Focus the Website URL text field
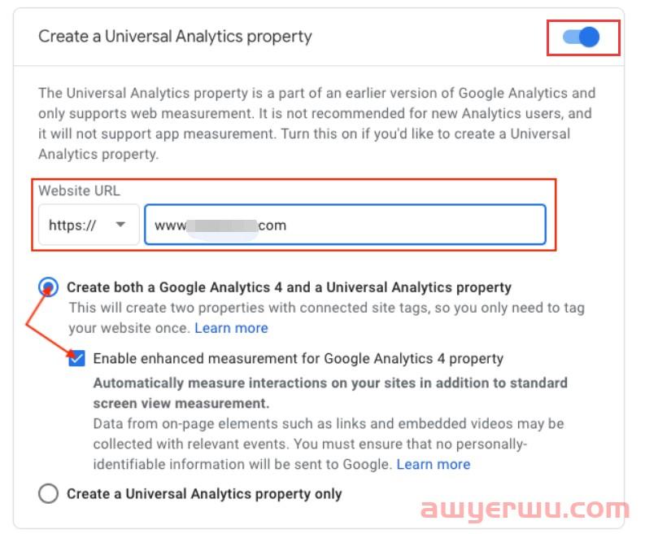 tap(407, 225)
